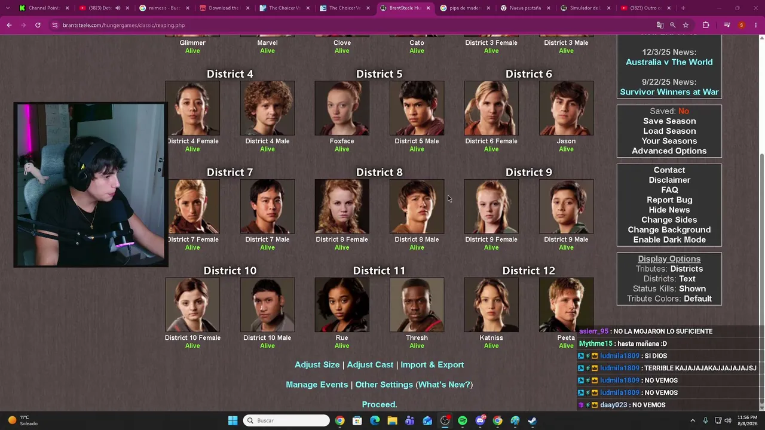Open the Mail app from the taskbar
Image resolution: width=765 pixels, height=430 pixels.
click(x=427, y=420)
